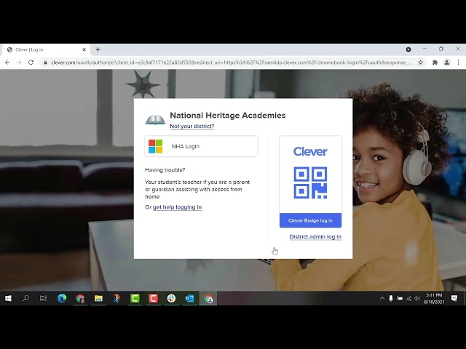The height and width of the screenshot is (349, 466).
Task: Reload the current page
Action: coord(31,63)
